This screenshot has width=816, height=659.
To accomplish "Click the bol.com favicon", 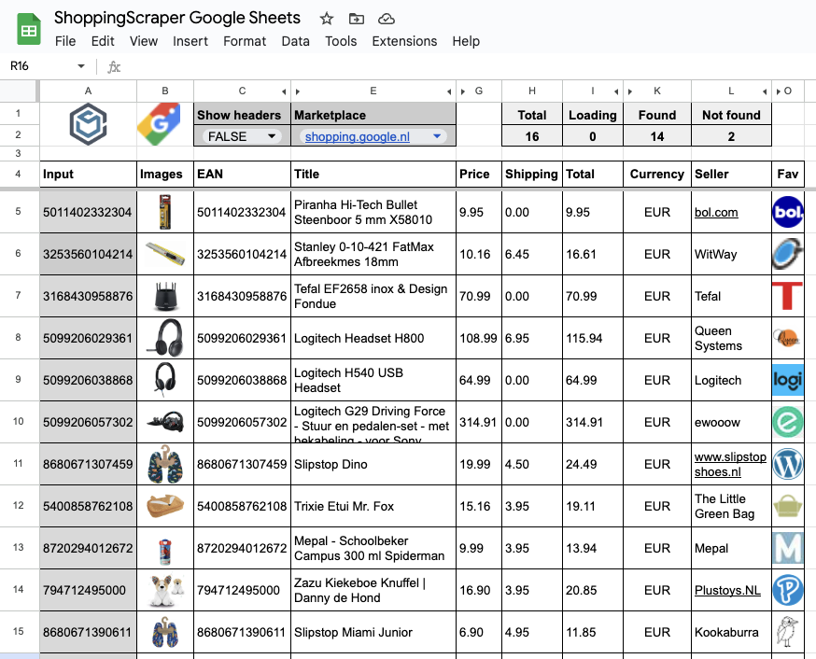I will pyautogui.click(x=788, y=212).
